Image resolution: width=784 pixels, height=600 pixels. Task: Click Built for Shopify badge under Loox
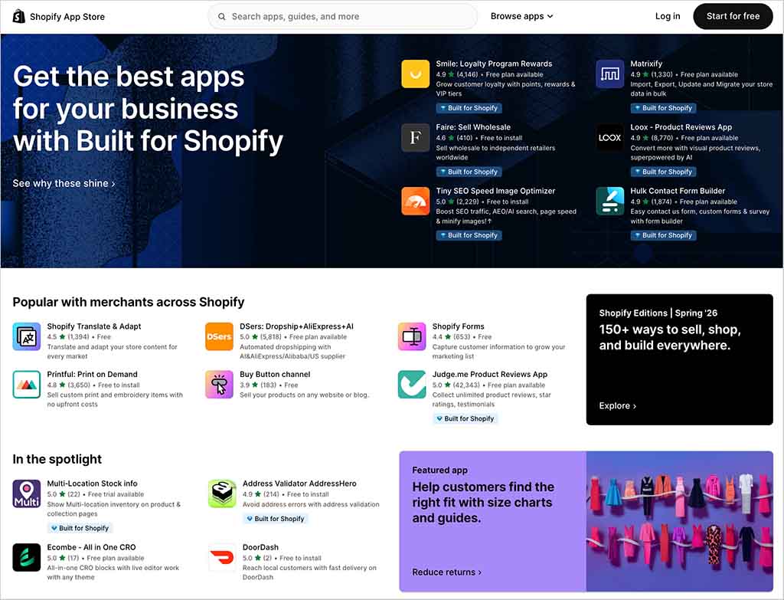point(663,172)
